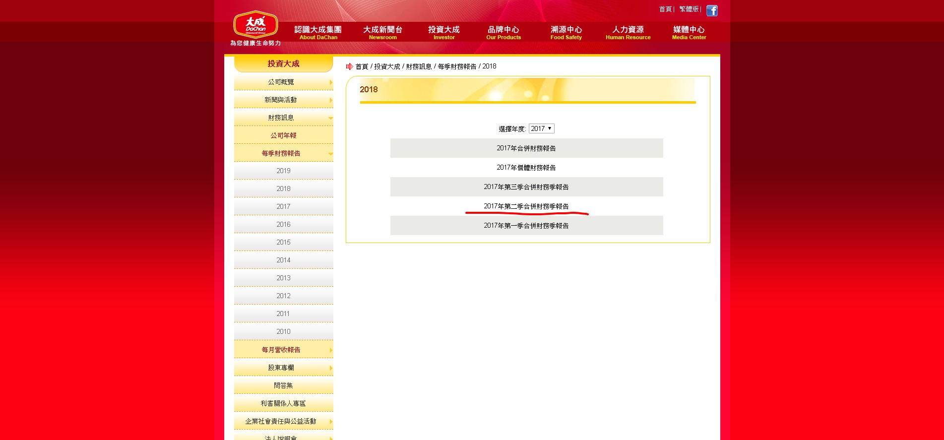Go to 溯源中心 Food Safety menu
Image resolution: width=944 pixels, height=440 pixels.
[566, 33]
